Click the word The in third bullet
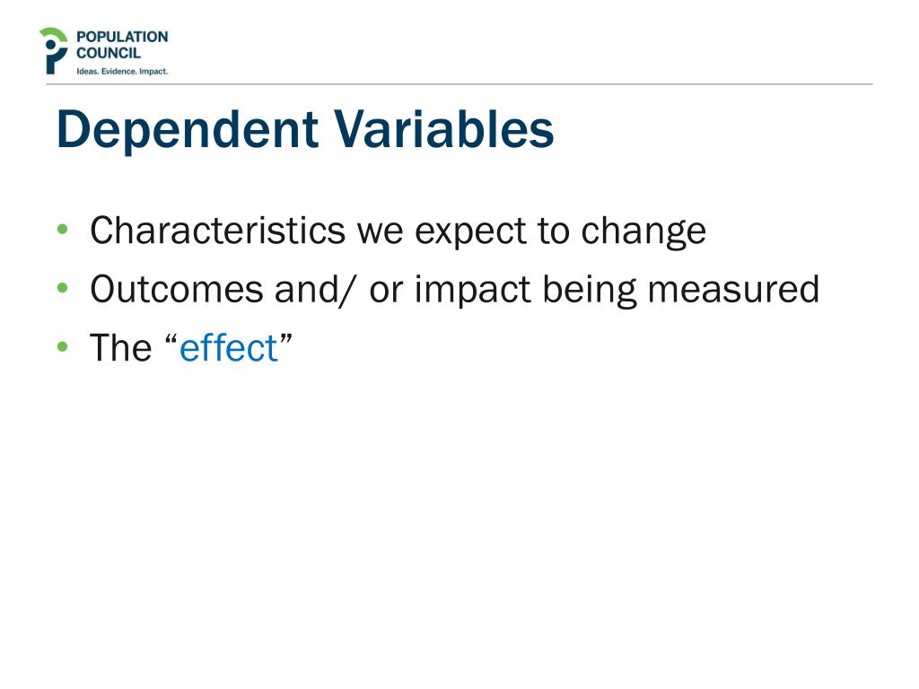 point(121,347)
